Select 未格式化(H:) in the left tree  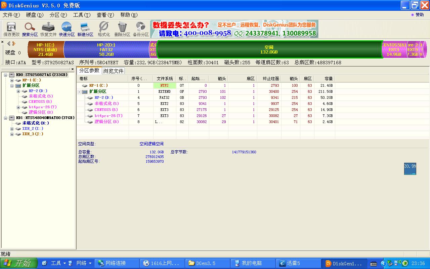[36, 123]
